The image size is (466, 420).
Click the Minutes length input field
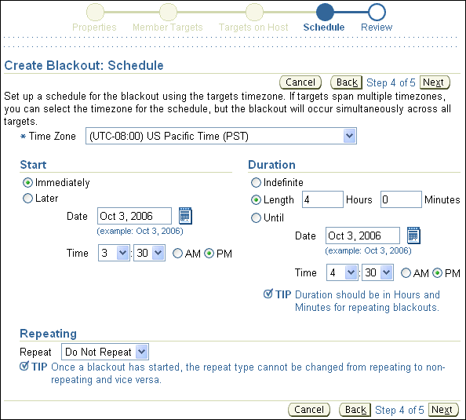(401, 199)
